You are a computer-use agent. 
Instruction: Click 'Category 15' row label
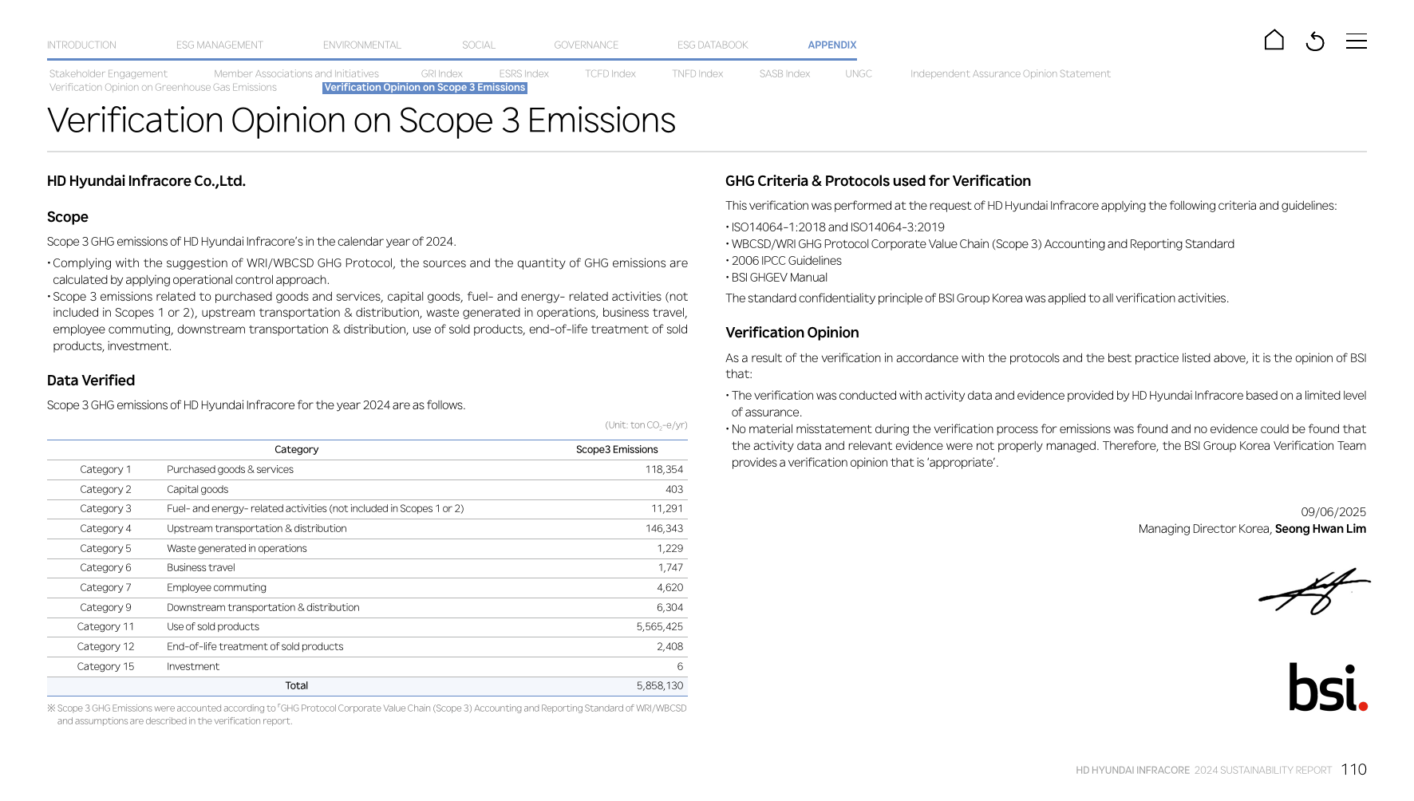click(105, 666)
